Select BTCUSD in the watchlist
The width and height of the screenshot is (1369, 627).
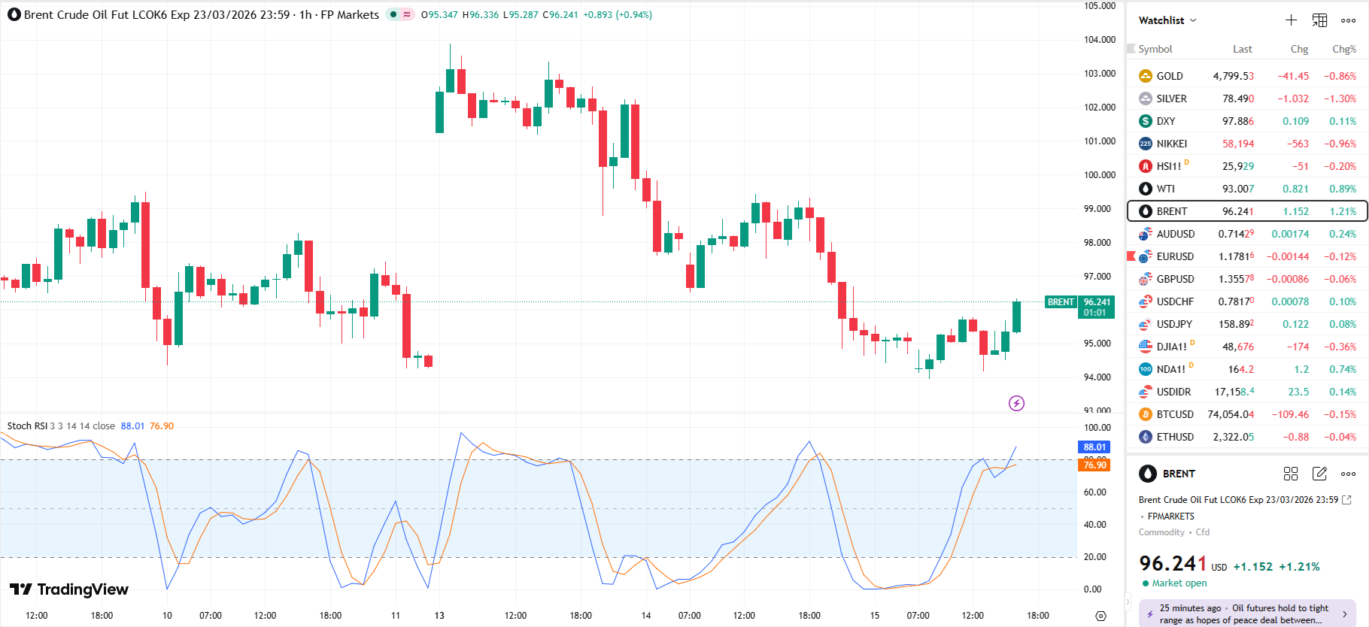(1174, 414)
